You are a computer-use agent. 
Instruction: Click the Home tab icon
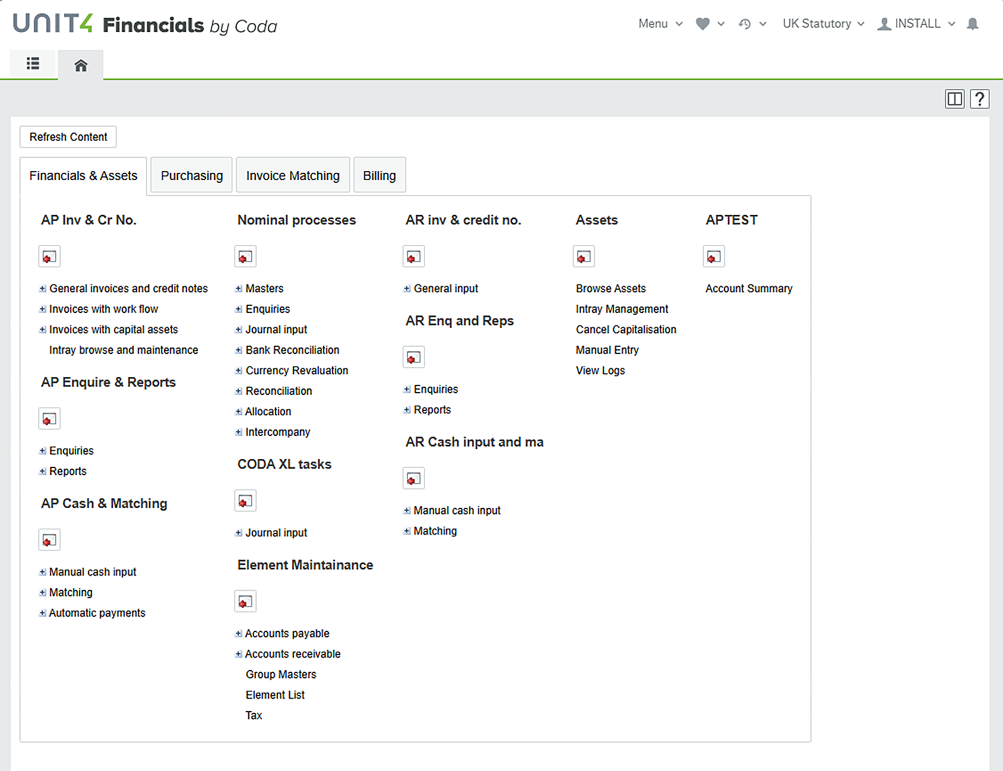(80, 64)
